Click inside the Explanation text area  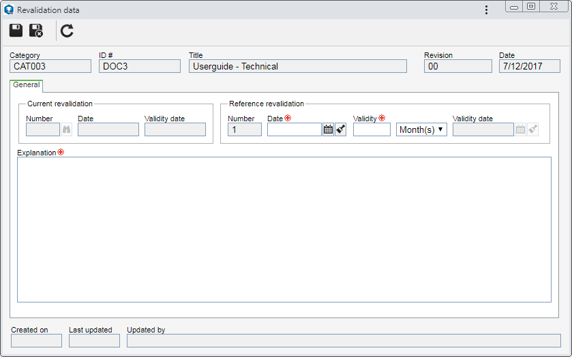(284, 230)
